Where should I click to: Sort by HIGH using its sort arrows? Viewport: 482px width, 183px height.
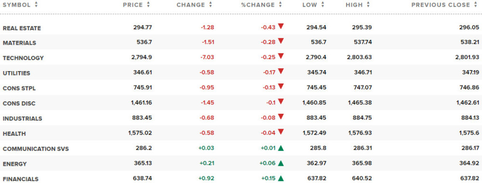(x=368, y=5)
